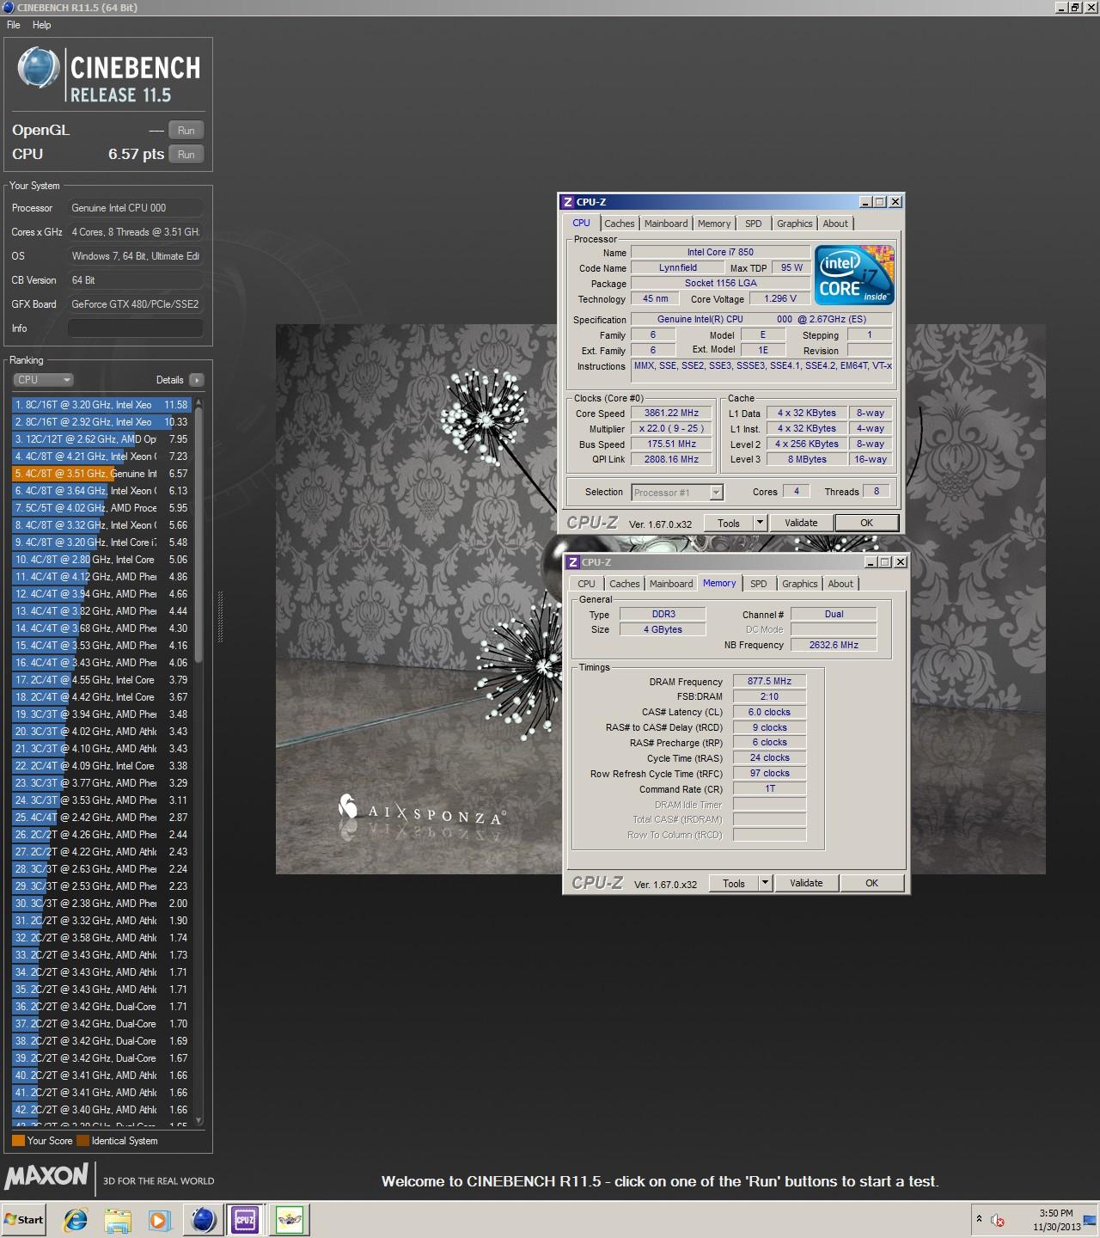Switch to Mainboard tab in top CPU-Z window

[666, 224]
